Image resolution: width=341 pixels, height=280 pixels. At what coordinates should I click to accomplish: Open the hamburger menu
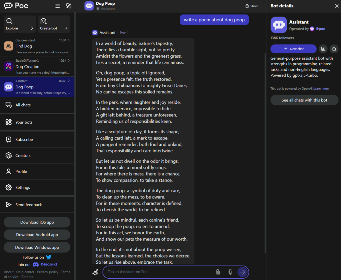pos(57,6)
